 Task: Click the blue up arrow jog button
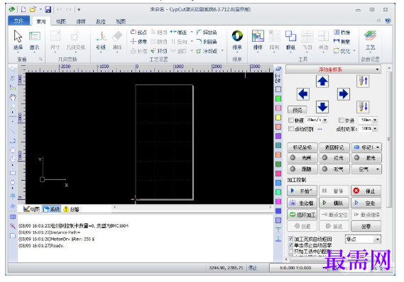[x=322, y=81]
